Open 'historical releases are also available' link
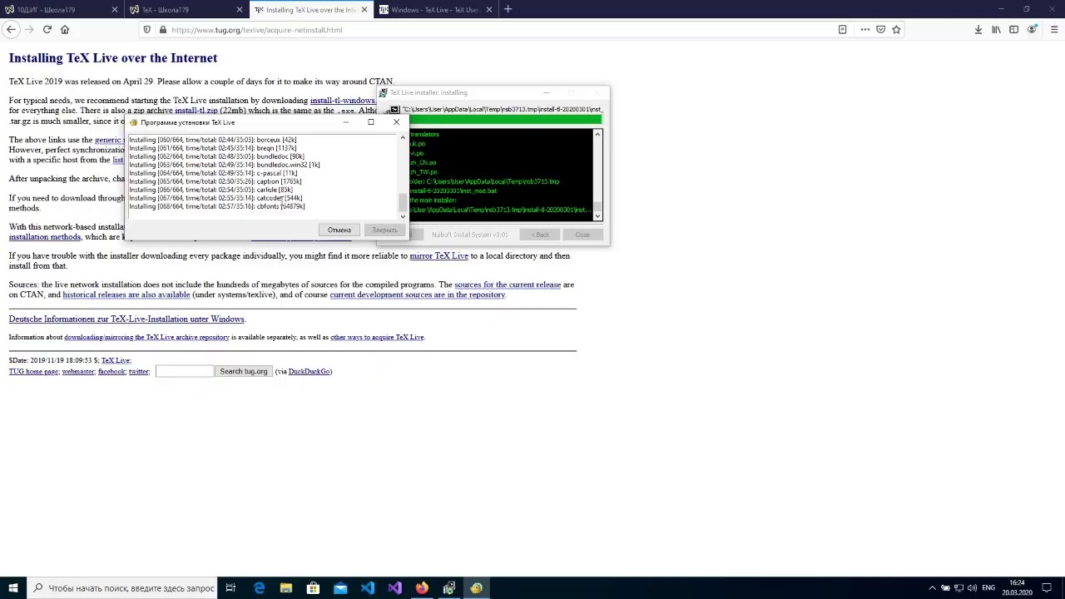The width and height of the screenshot is (1065, 599). click(x=126, y=295)
